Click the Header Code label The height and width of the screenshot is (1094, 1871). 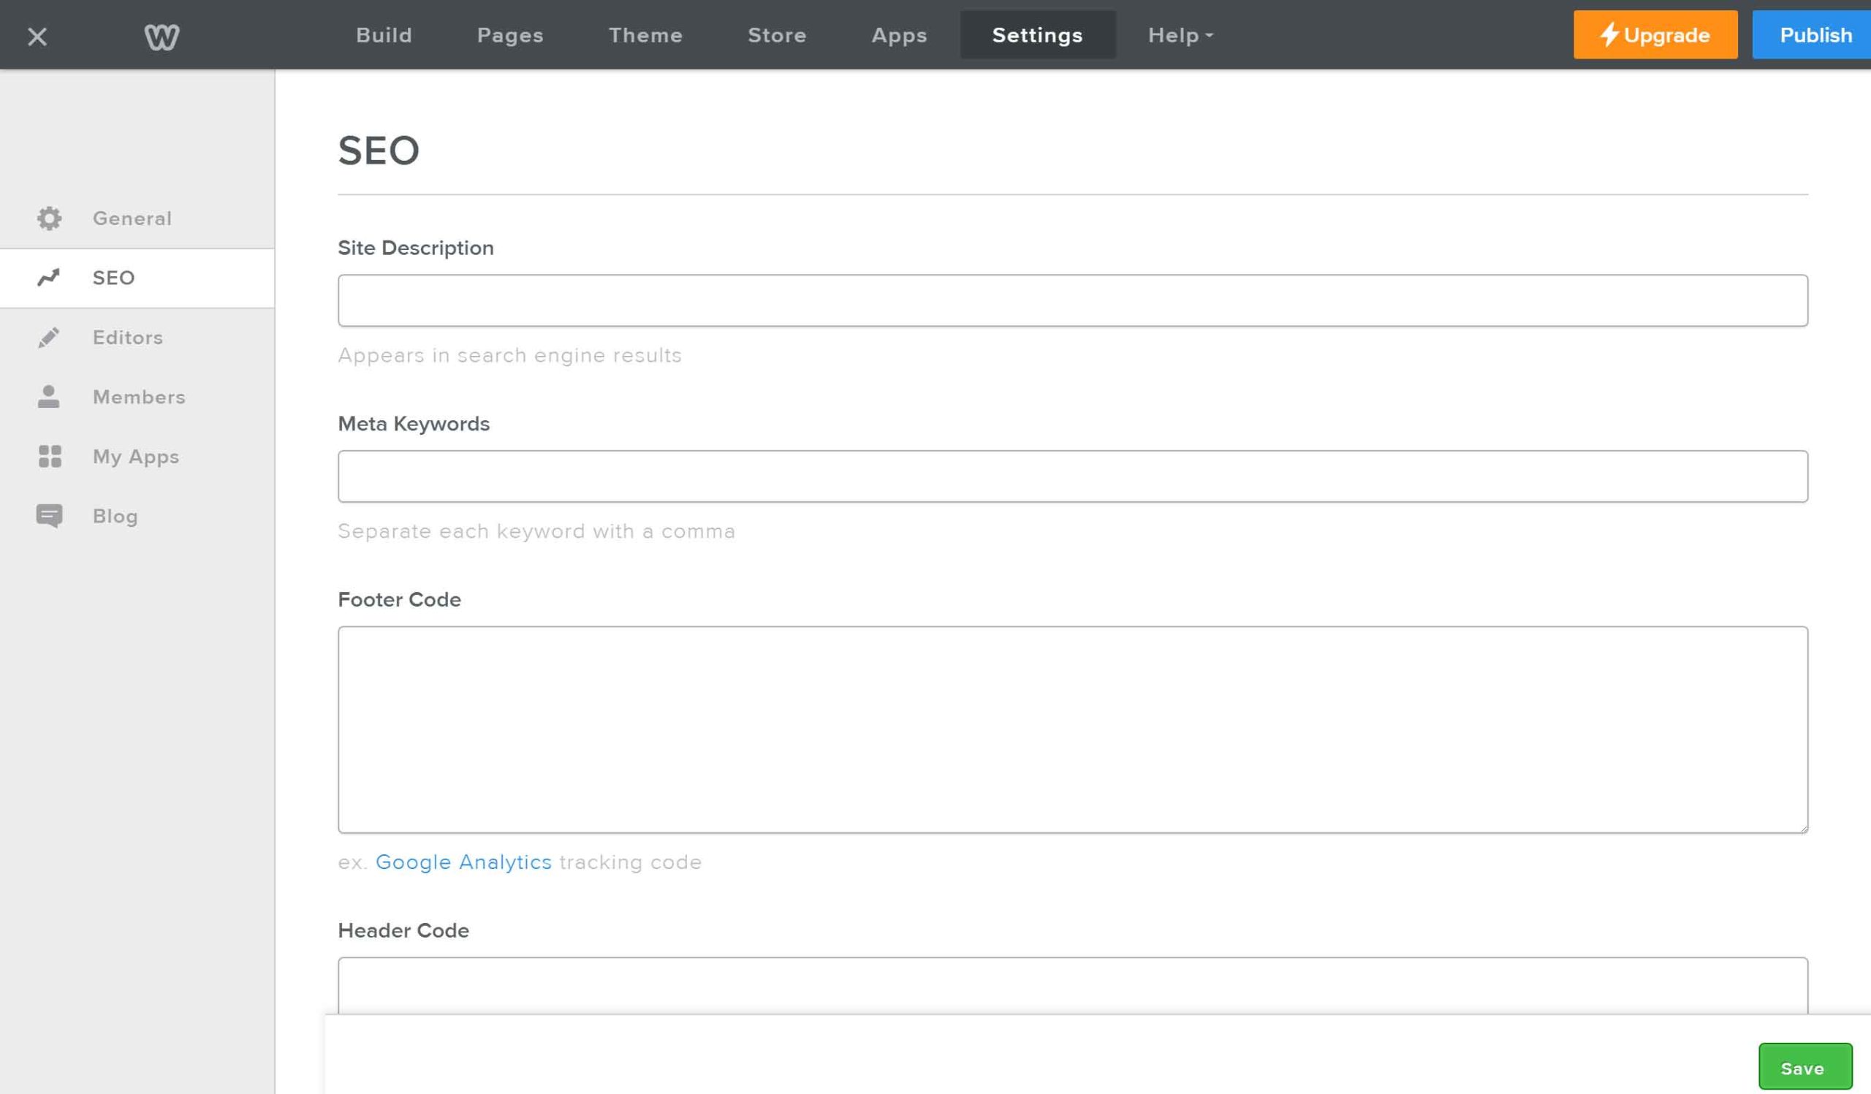coord(403,931)
